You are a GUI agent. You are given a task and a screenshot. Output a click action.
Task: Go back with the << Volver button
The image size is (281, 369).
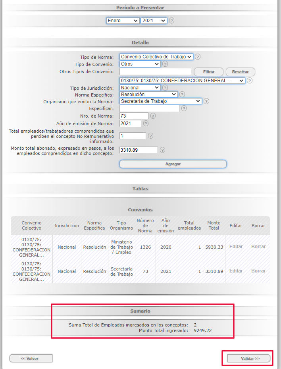tap(31, 358)
